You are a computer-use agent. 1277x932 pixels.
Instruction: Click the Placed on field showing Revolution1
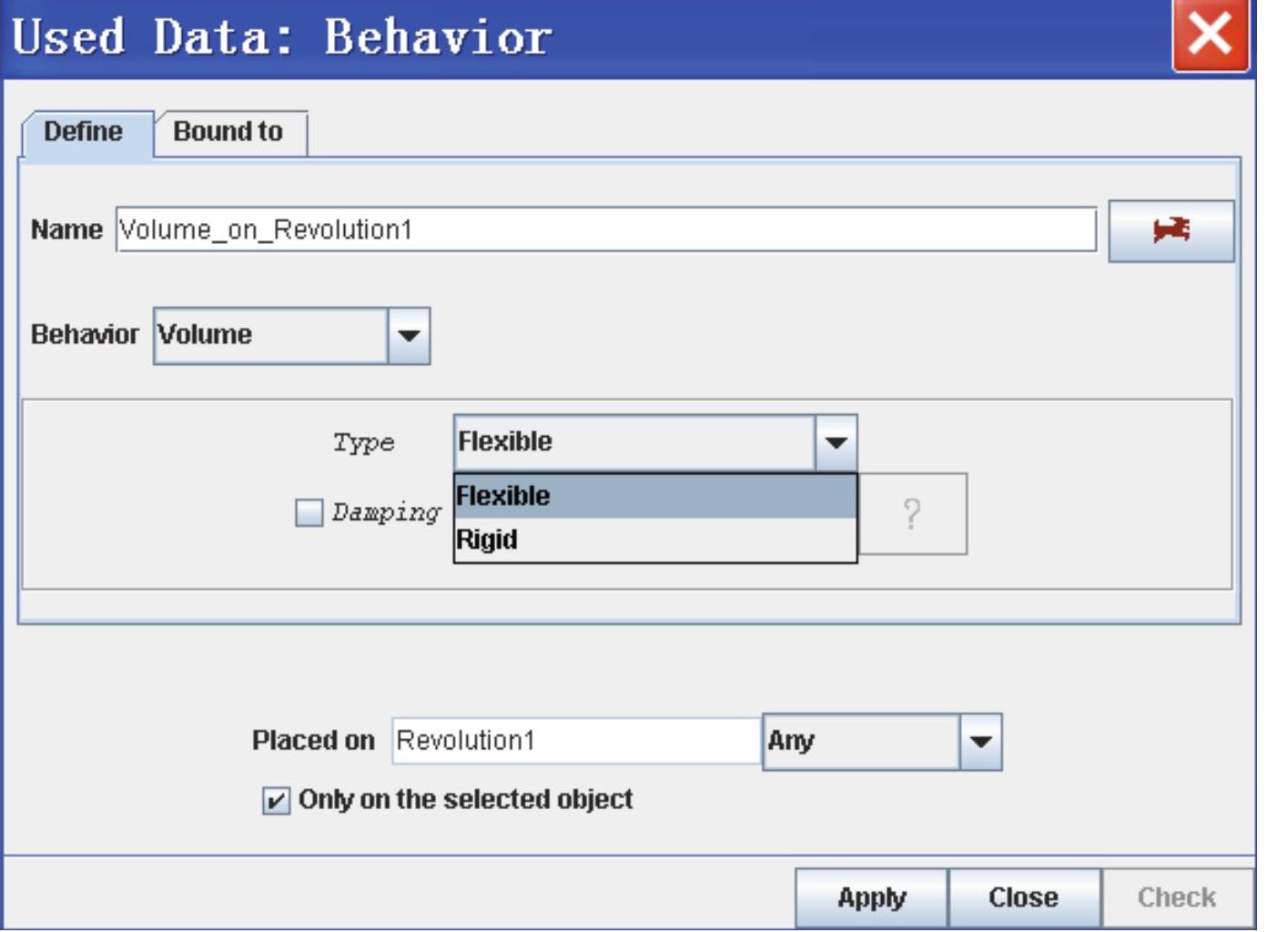[575, 741]
